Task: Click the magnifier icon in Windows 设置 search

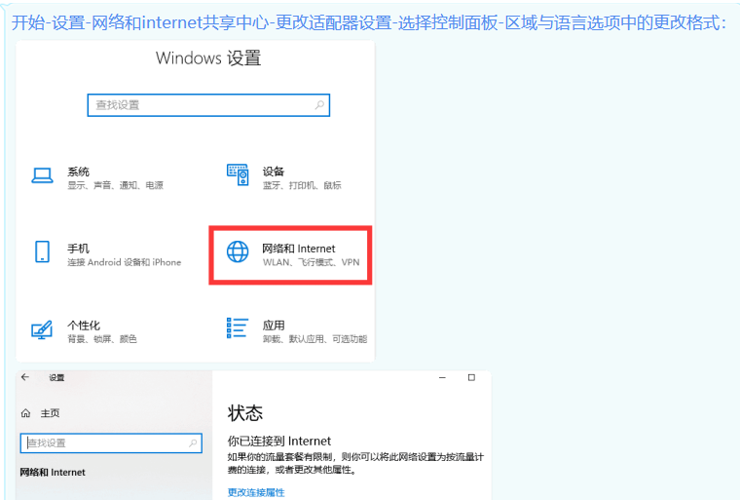Action: tap(319, 105)
